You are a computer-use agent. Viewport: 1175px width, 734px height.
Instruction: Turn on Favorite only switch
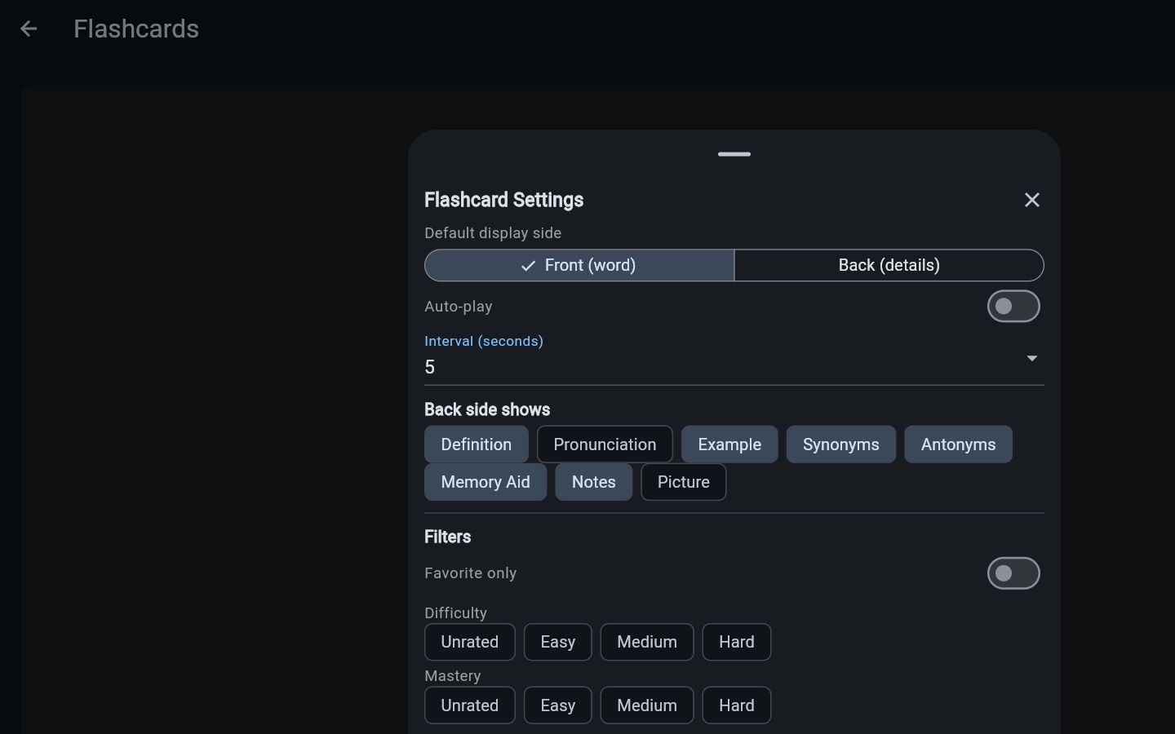pos(1013,573)
